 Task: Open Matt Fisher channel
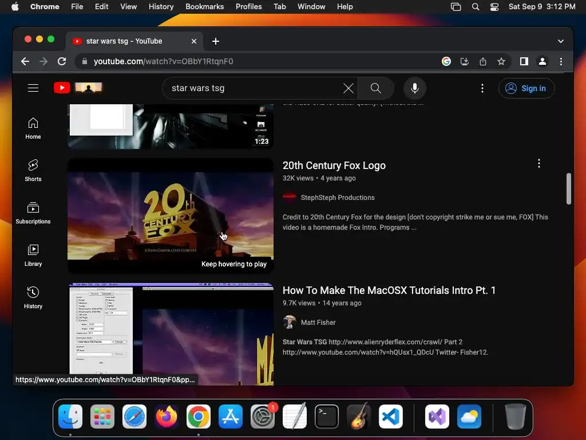point(318,323)
